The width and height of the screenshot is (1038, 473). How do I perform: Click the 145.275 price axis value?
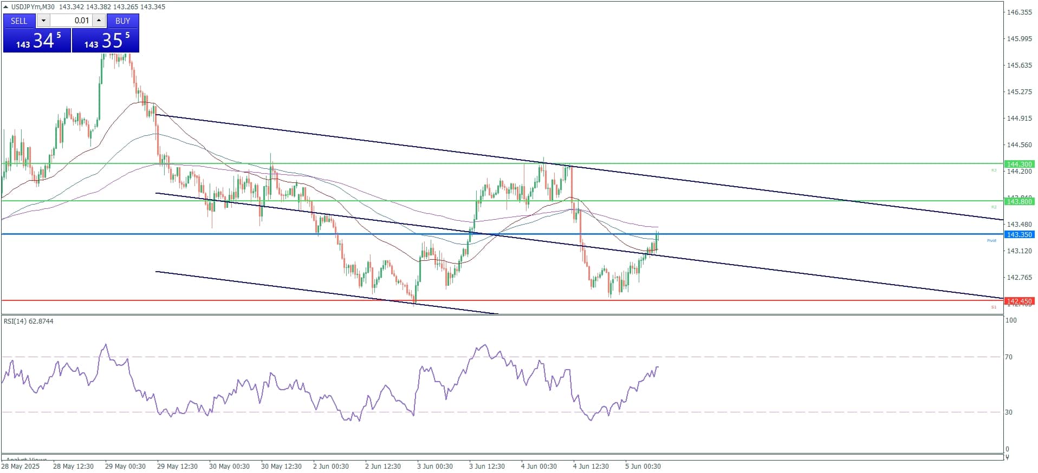pos(1019,91)
